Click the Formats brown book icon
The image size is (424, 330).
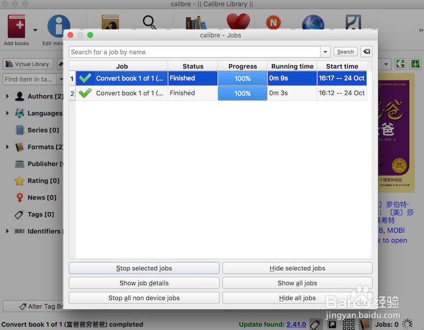[x=20, y=147]
